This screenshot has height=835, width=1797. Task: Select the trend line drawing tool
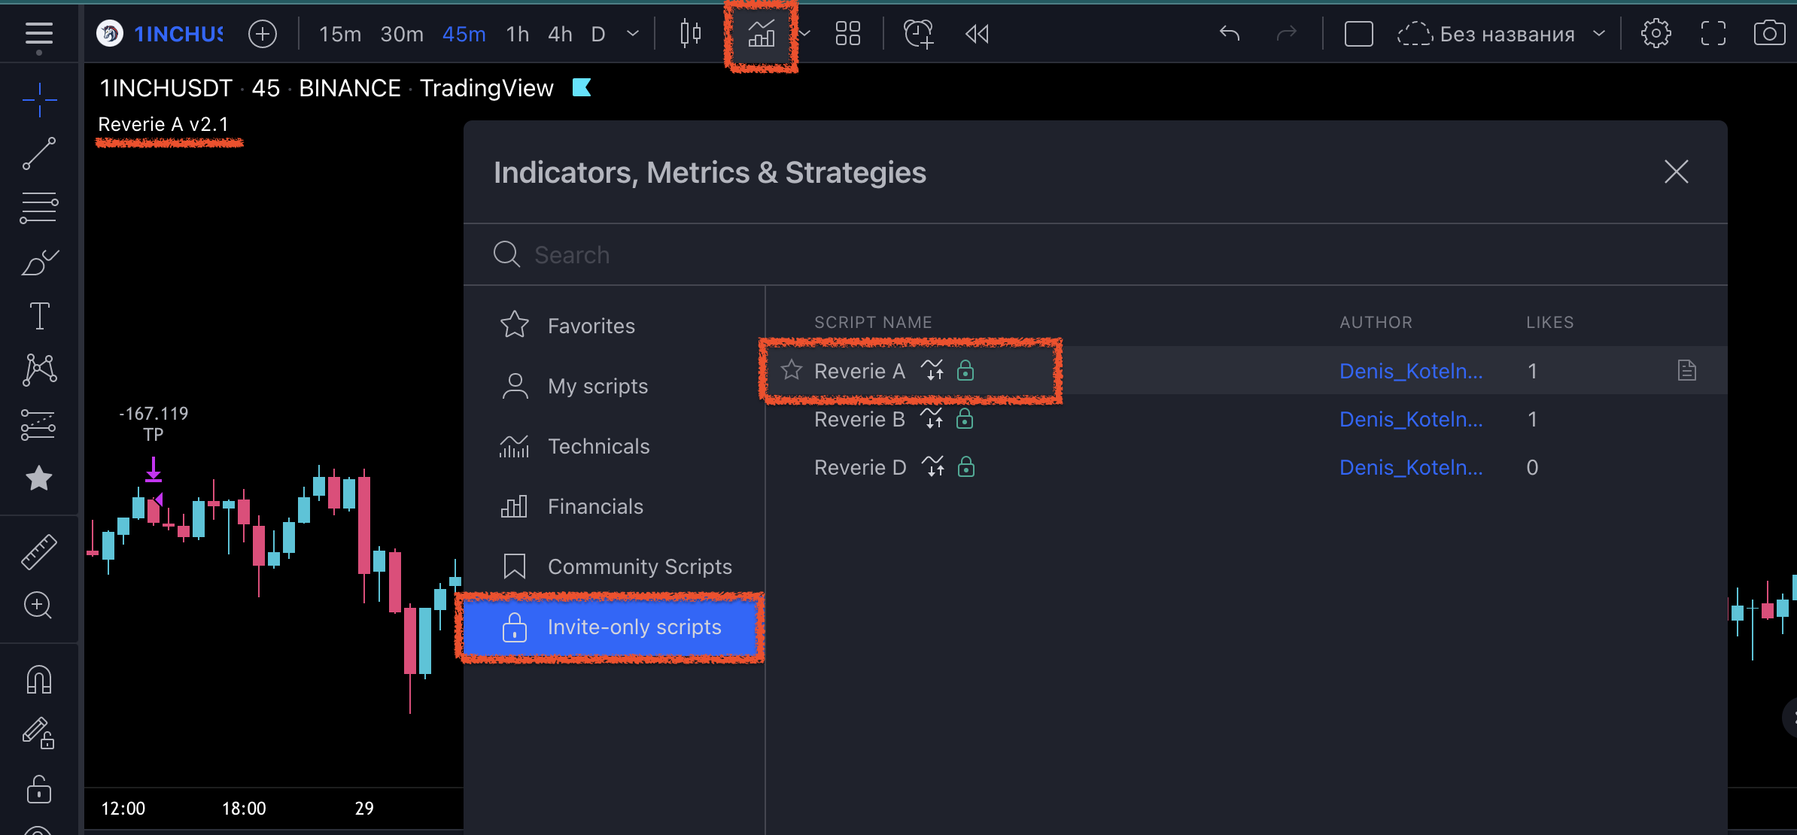(39, 153)
